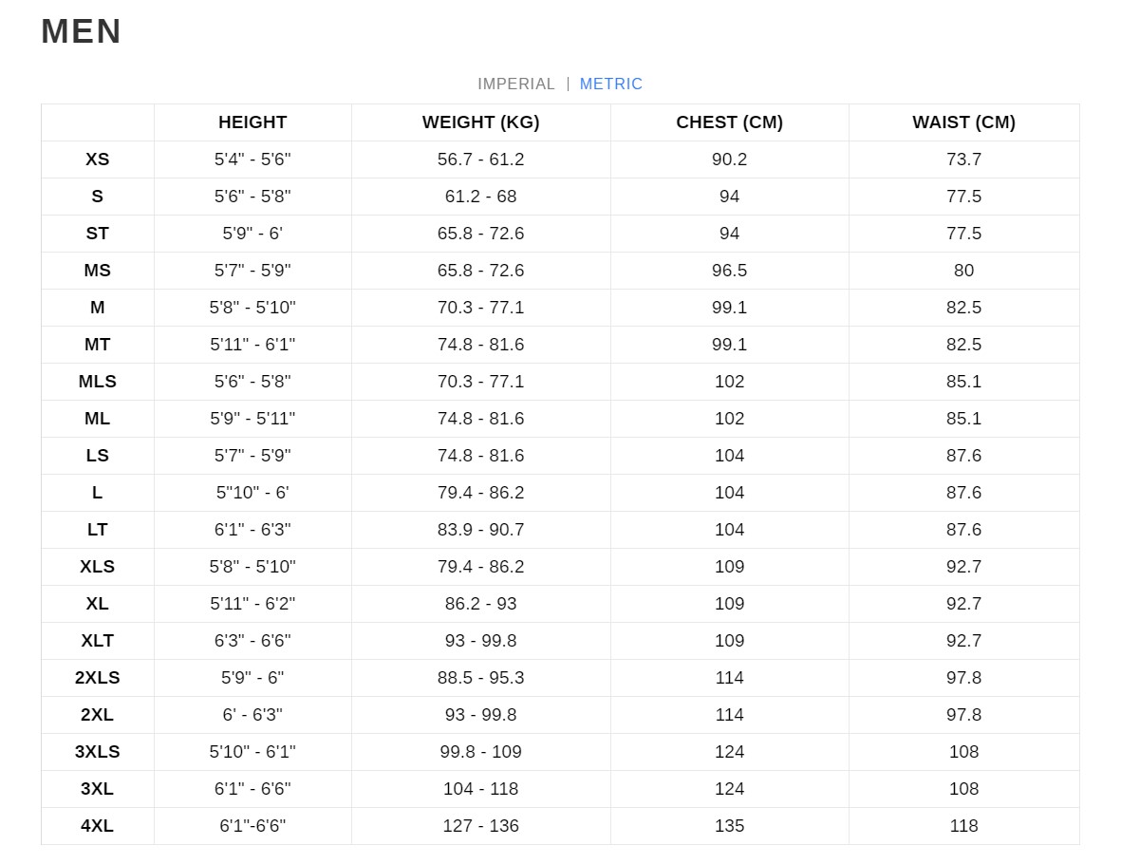Click the HEIGHT column header
This screenshot has height=864, width=1121.
[252, 122]
